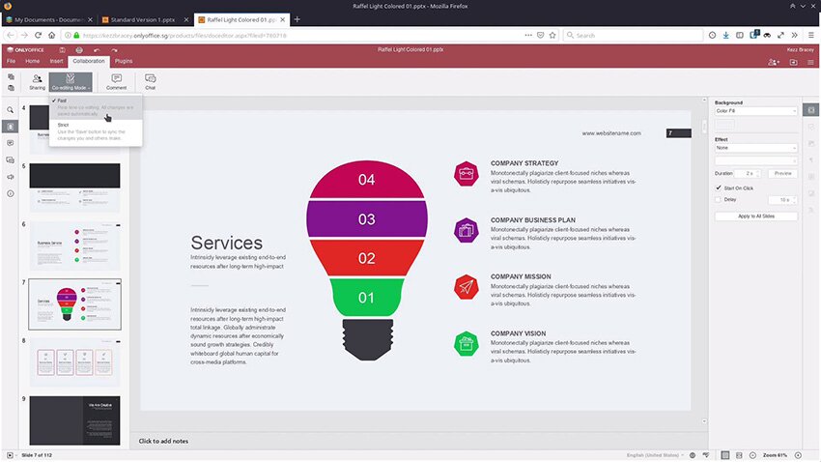821x462 pixels.
Task: Open the About info icon in left sidebar
Action: coord(11,193)
